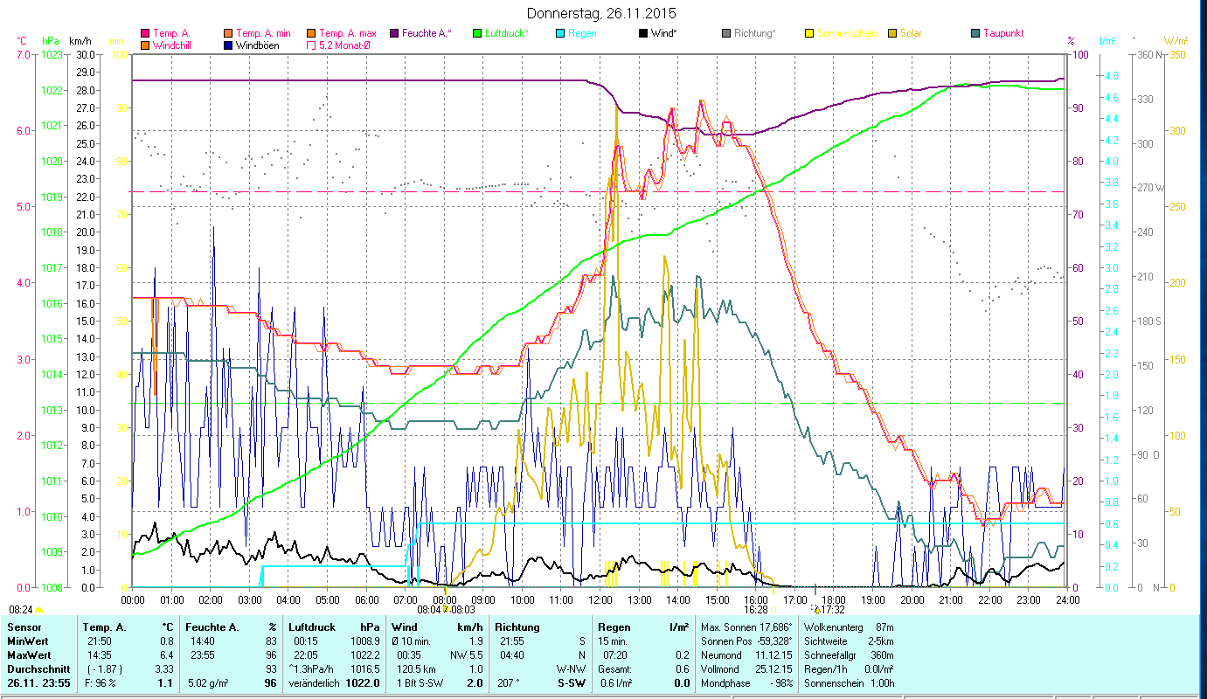Click the 08:24 sun icon at bottom left
1207x699 pixels.
tap(38, 610)
